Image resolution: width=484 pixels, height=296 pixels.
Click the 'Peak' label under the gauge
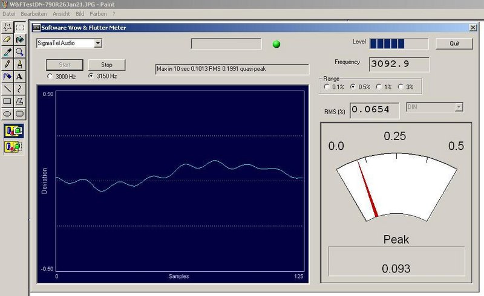tap(396, 240)
